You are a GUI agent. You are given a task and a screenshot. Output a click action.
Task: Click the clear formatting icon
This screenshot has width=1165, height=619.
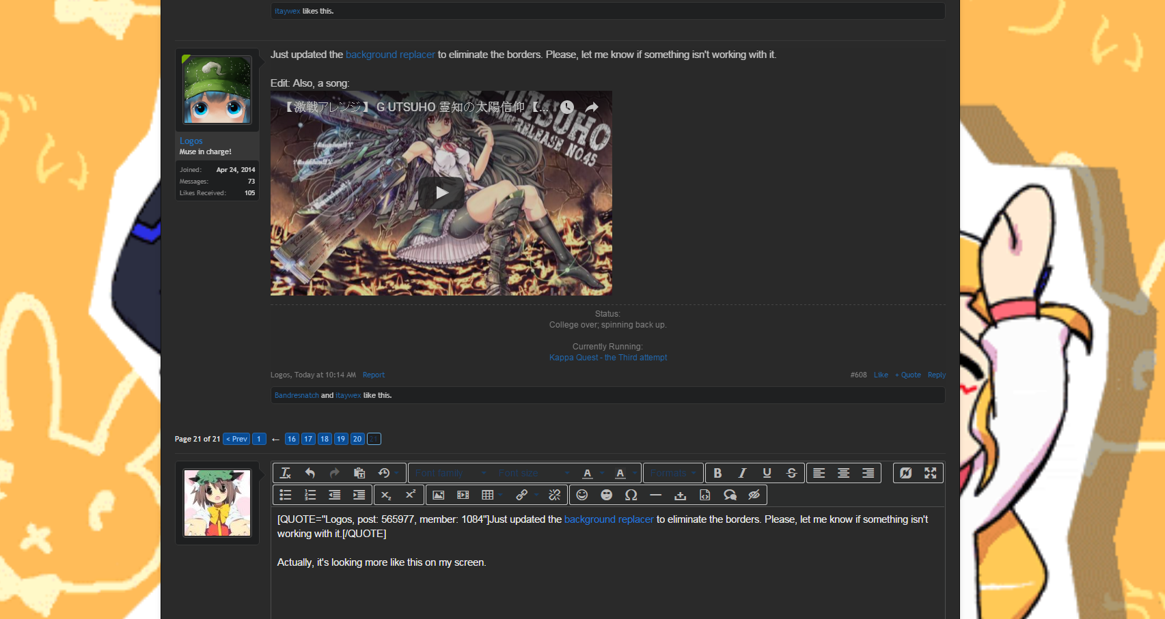click(x=286, y=473)
